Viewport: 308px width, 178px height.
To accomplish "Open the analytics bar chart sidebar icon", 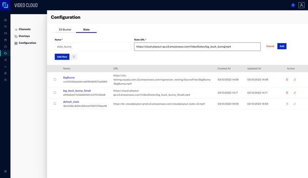I will pyautogui.click(x=5, y=67).
